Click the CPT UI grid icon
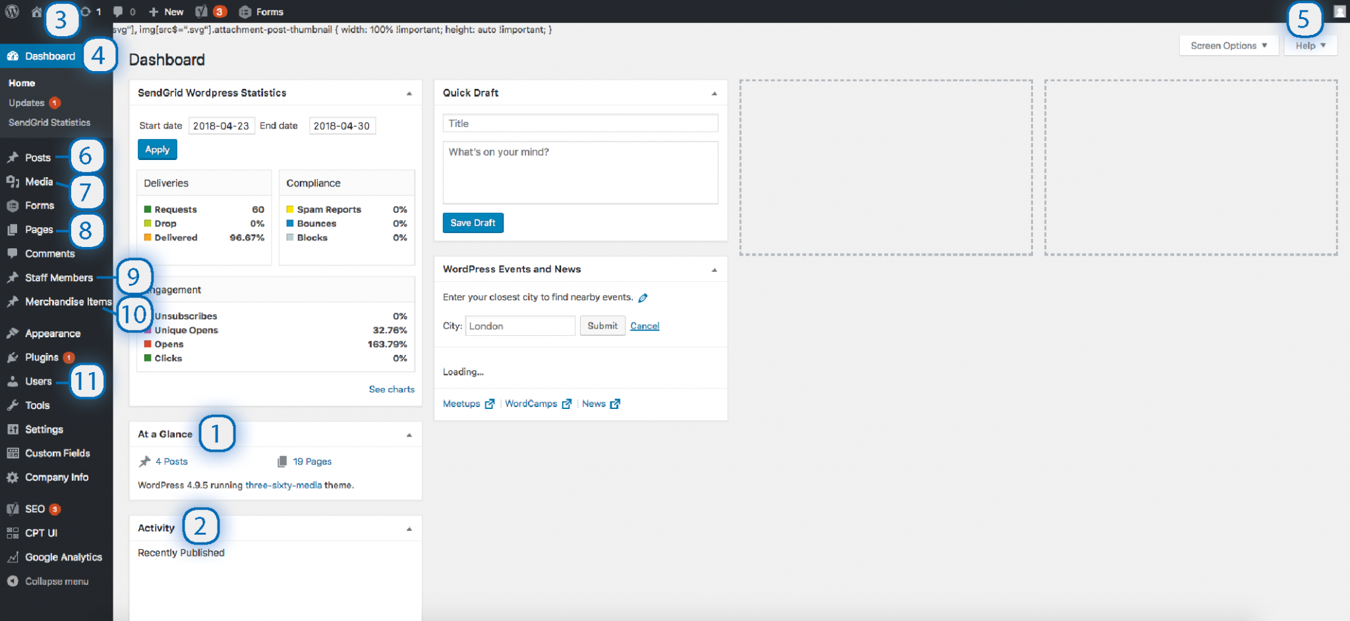 [13, 533]
